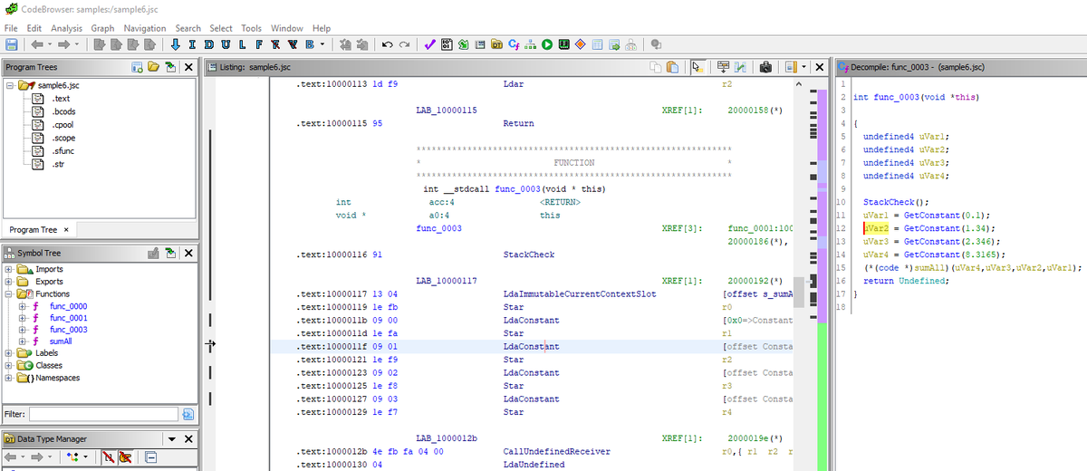Click the LAB_1000012b label in the Listing
1087x471 pixels.
click(447, 438)
